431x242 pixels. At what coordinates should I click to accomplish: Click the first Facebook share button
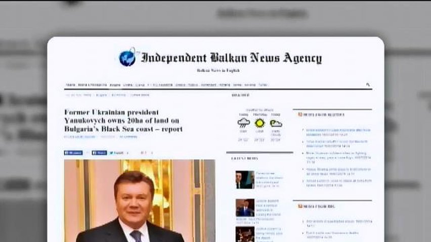(x=73, y=152)
